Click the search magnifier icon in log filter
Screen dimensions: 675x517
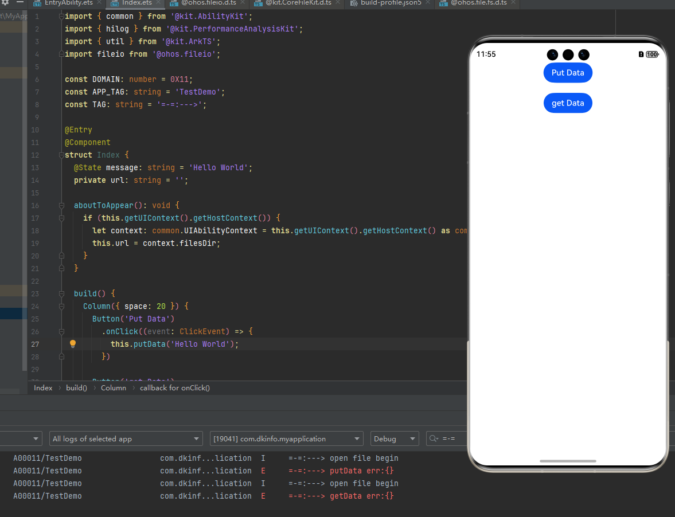[x=434, y=439]
